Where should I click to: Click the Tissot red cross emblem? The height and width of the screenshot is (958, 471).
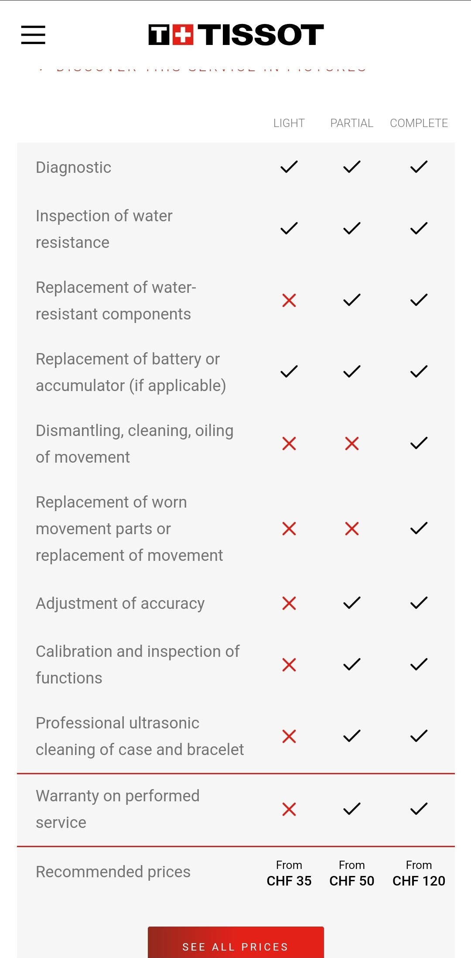pyautogui.click(x=183, y=35)
